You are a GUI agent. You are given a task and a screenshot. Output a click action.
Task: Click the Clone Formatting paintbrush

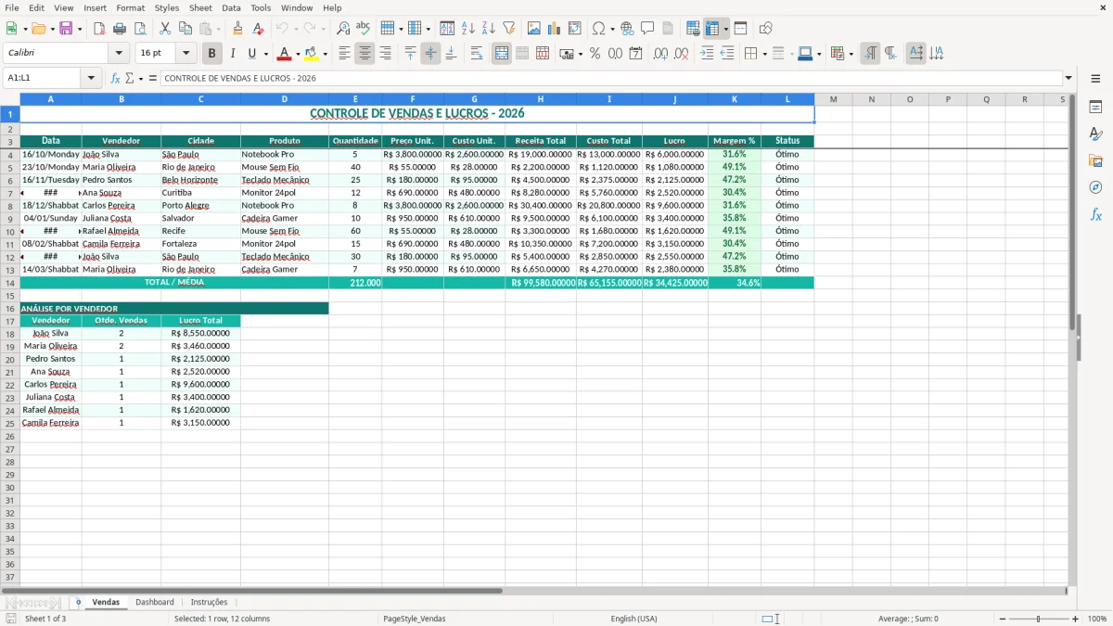(x=238, y=29)
